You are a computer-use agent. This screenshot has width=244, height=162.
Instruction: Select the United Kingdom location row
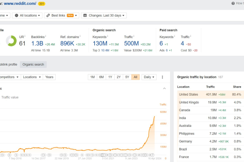tap(211, 102)
